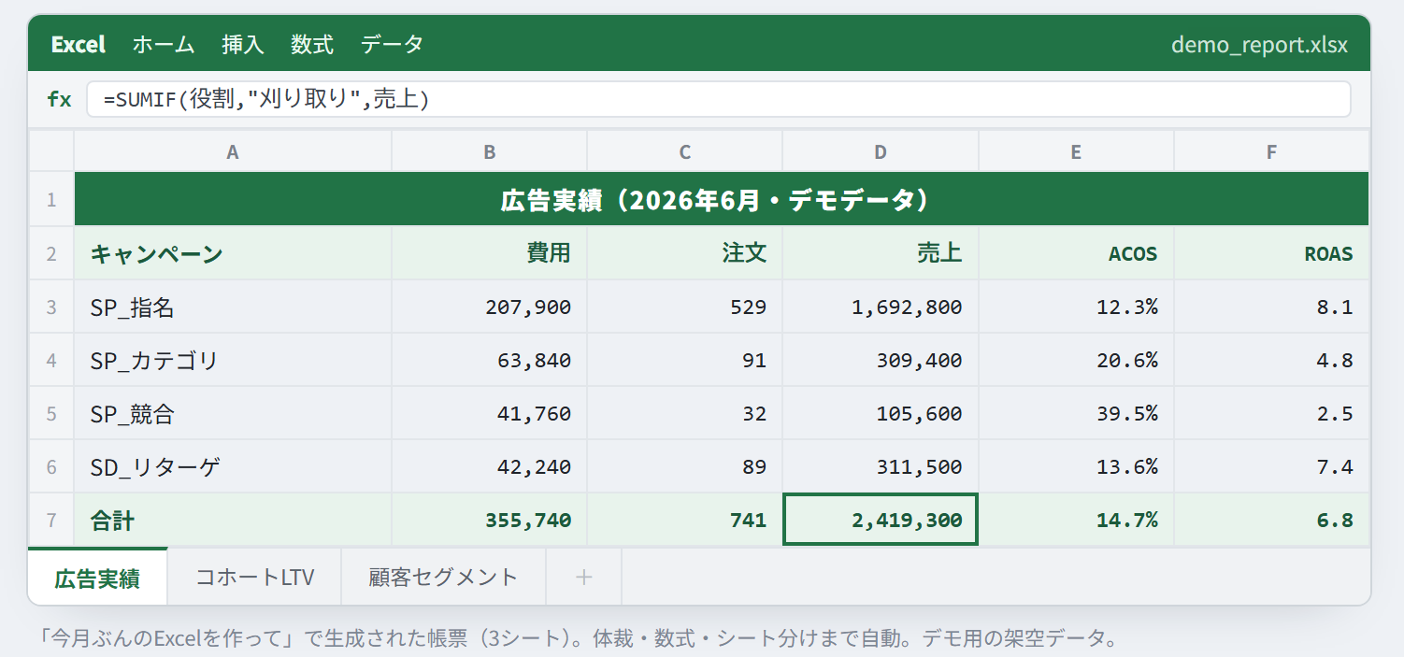Select total cost cell 355,740
The image size is (1404, 657).
click(490, 520)
